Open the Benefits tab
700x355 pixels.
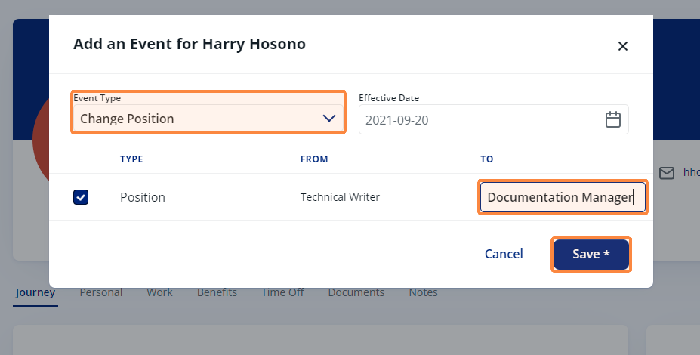coord(217,292)
